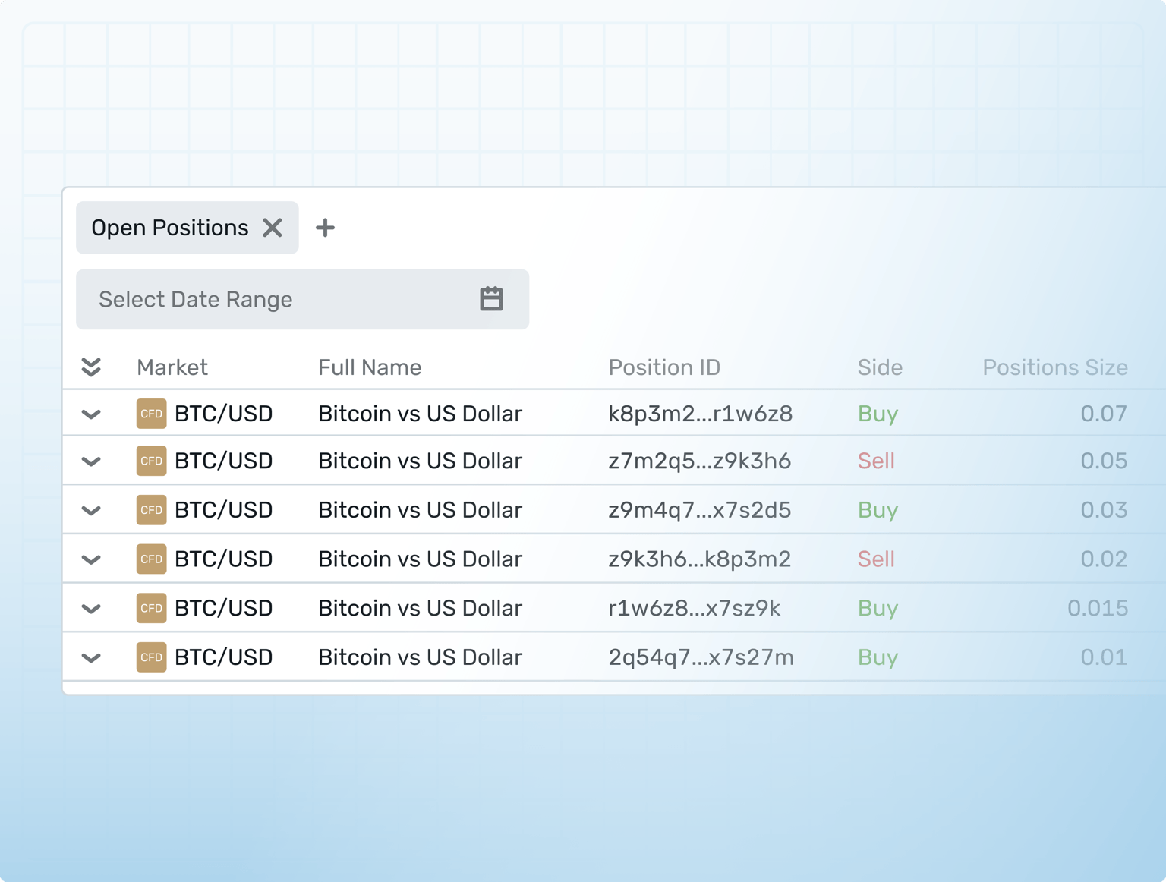Click BTC/USD in the 0.07 row

coord(224,414)
